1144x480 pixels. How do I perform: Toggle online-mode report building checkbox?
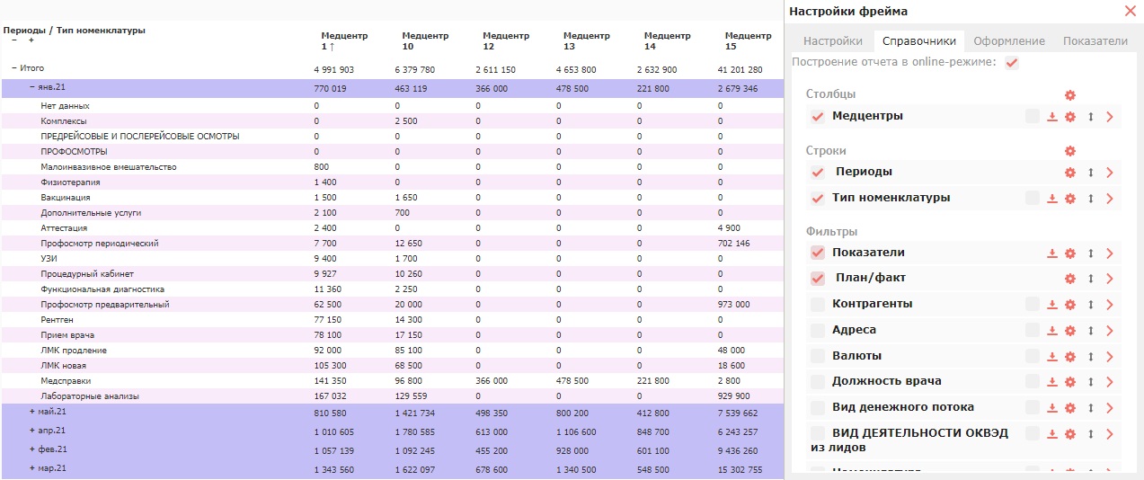pyautogui.click(x=1012, y=63)
